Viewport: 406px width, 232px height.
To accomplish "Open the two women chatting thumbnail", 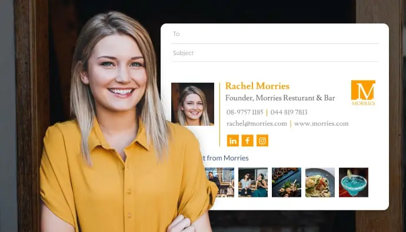I will 253,183.
